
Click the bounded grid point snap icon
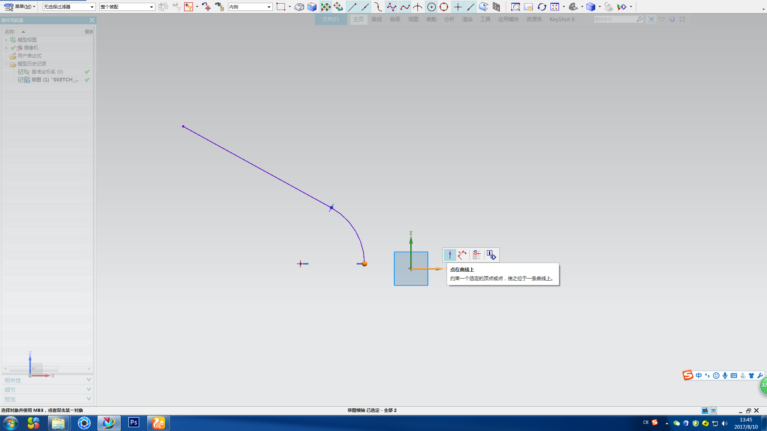click(497, 7)
